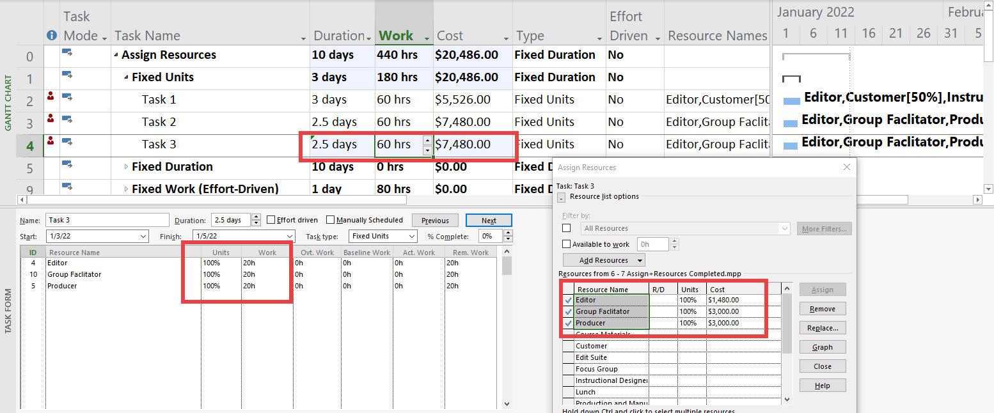Click the Task 3 Gantt bar
Image resolution: width=994 pixels, height=413 pixels.
[x=790, y=146]
